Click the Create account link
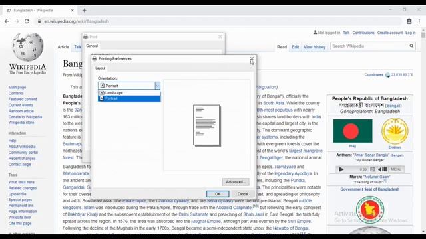426x239 pixels. tap(390, 33)
